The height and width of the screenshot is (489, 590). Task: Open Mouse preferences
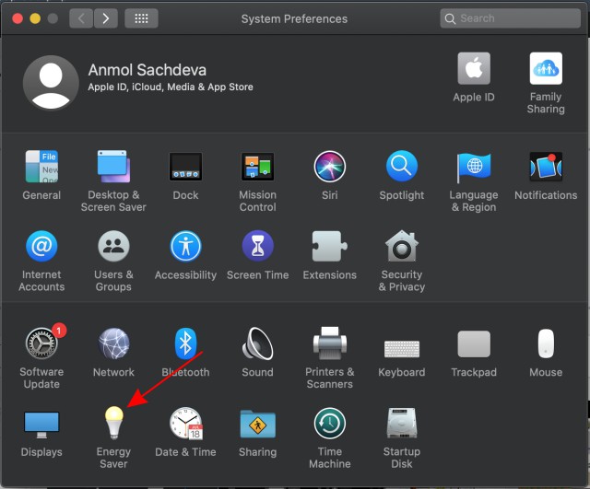pos(546,343)
